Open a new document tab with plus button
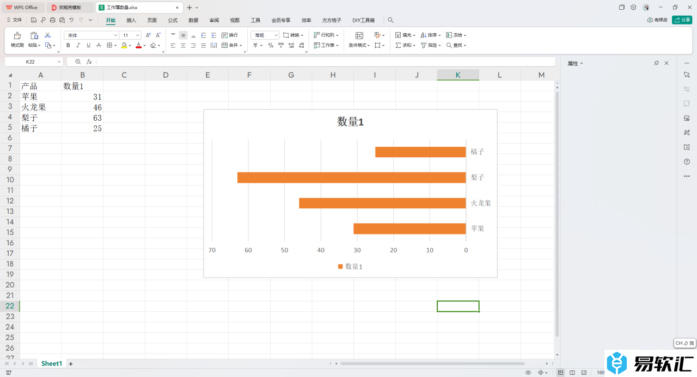697x377 pixels. (189, 8)
